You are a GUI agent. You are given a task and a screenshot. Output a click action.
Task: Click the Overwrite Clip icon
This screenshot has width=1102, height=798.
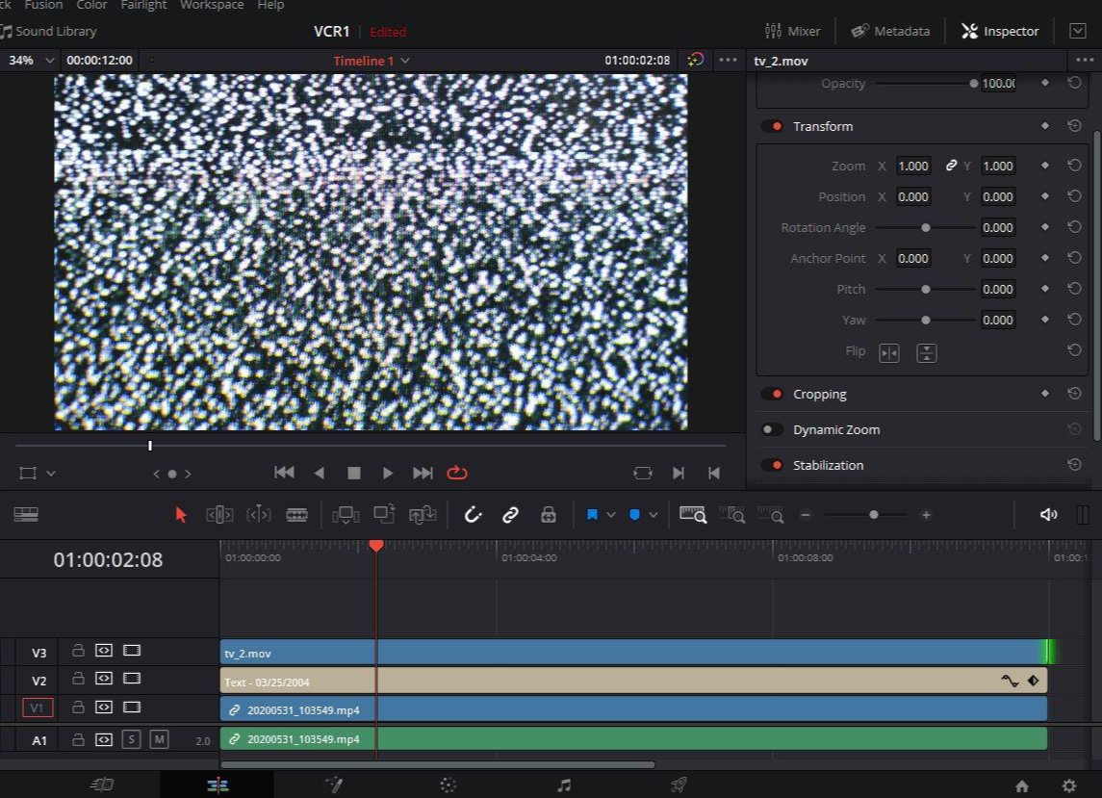384,514
